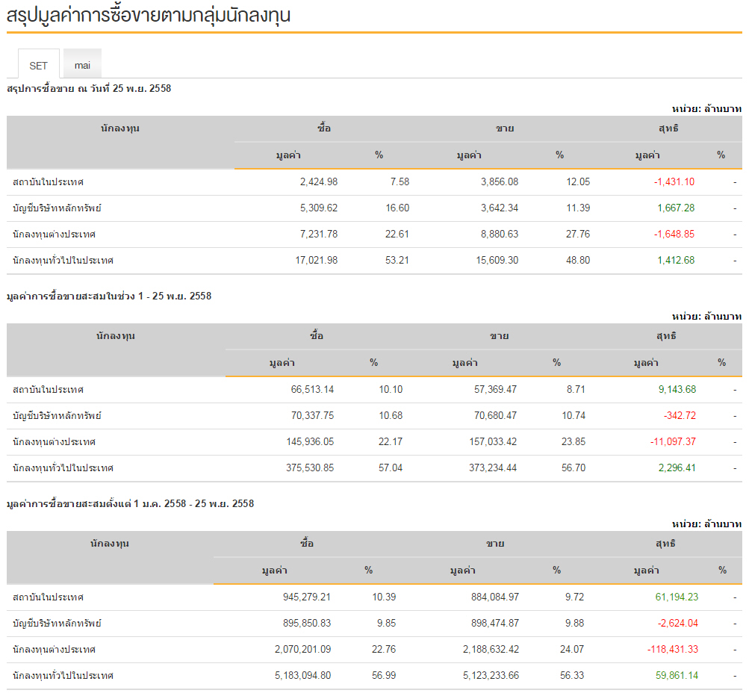Switch to the SET tab
Image resolution: width=749 pixels, height=699 pixels.
coord(39,64)
